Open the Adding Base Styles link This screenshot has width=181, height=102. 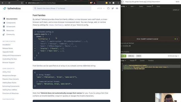pyautogui.click(x=9, y=83)
